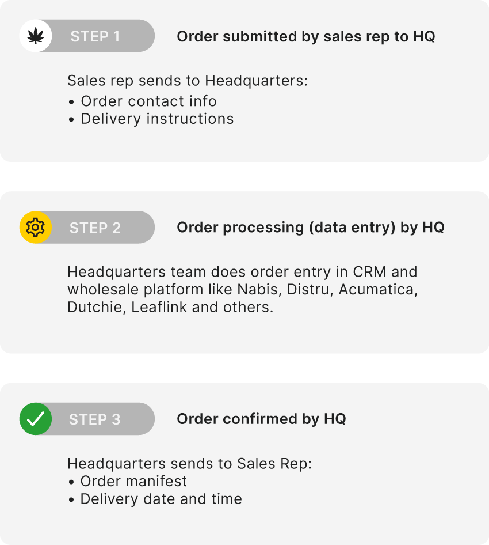
Task: Select the STEP 1 pill label
Action: [95, 36]
